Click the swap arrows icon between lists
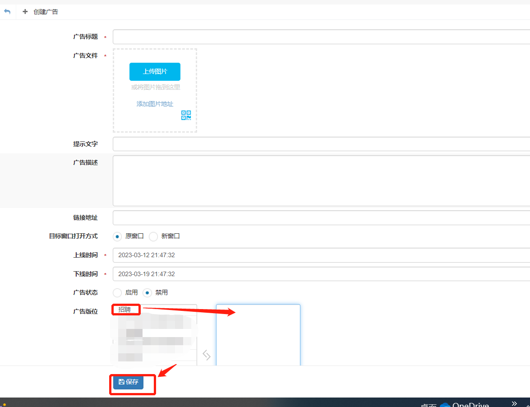 click(207, 355)
